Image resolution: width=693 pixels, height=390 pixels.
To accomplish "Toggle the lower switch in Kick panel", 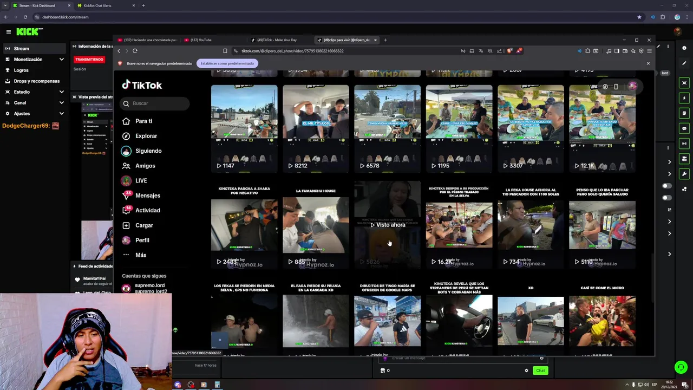I will coord(667,198).
